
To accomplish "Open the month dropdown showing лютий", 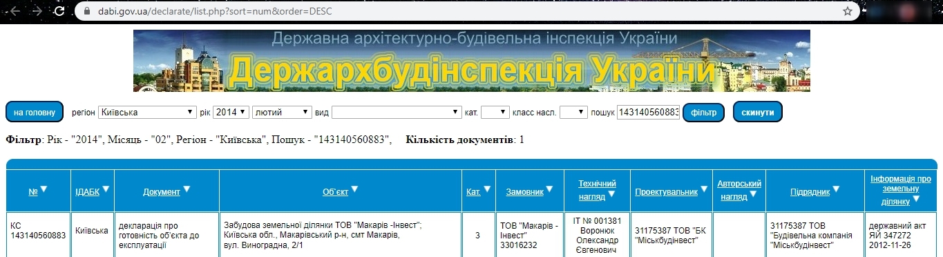I will click(282, 112).
